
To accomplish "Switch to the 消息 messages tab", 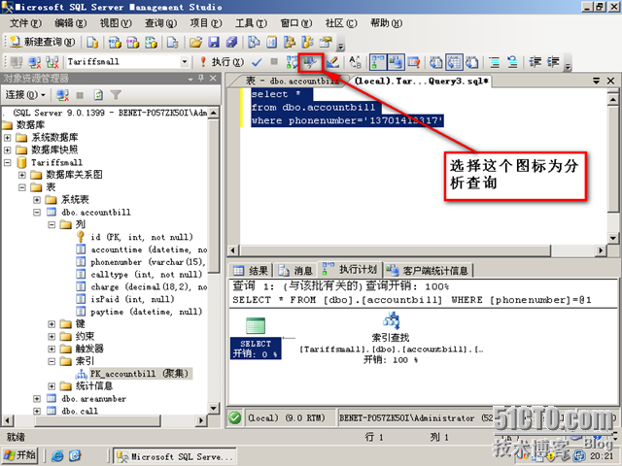I will click(295, 271).
